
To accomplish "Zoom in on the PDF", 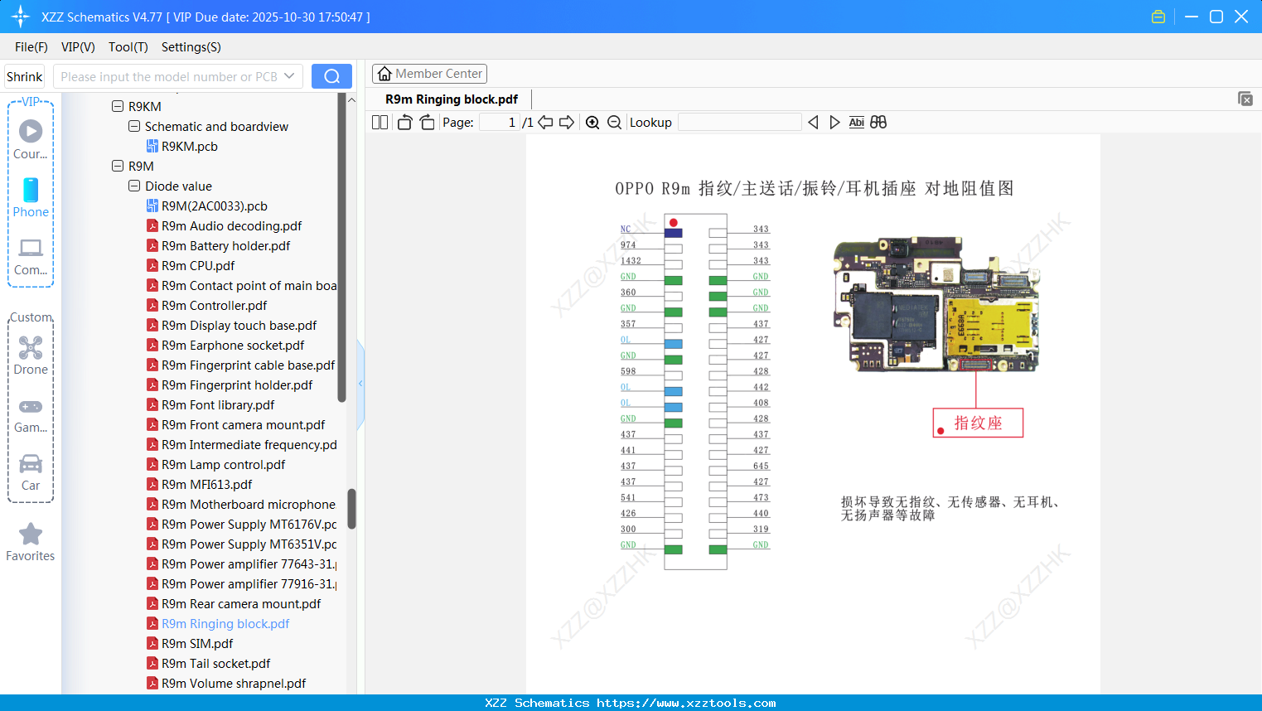I will [x=592, y=122].
